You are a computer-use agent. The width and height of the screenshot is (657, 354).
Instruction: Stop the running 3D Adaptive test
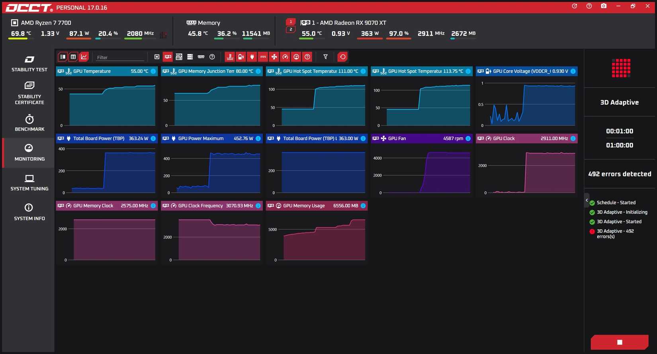click(620, 342)
